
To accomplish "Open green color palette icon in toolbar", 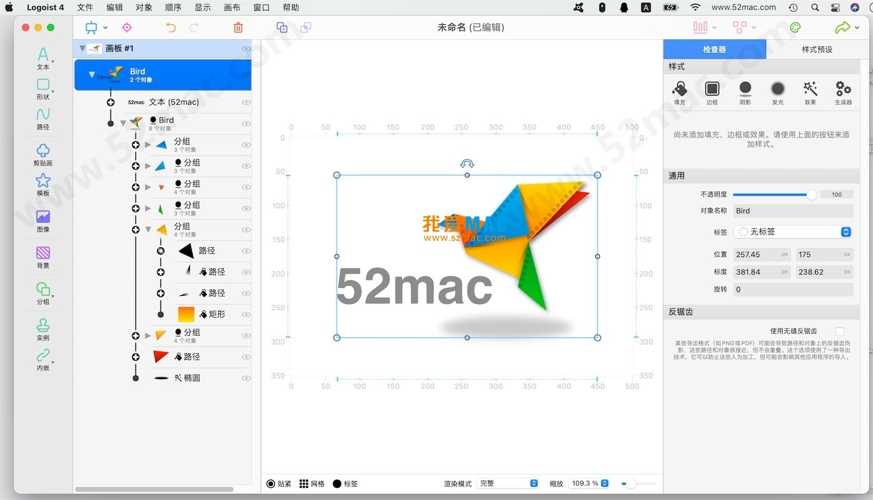I will coord(795,27).
